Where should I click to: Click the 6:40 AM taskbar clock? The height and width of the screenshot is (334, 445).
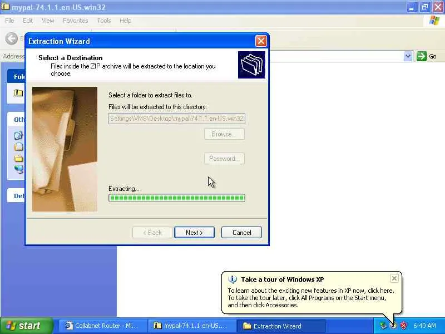click(424, 326)
